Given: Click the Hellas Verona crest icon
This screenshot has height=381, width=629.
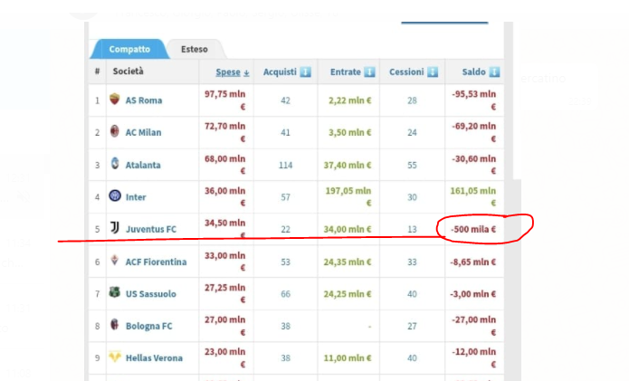Looking at the screenshot, I should pos(115,357).
